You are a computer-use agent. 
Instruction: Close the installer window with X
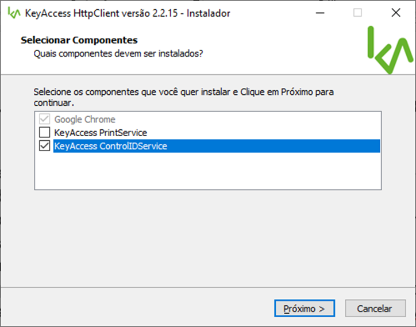click(395, 13)
